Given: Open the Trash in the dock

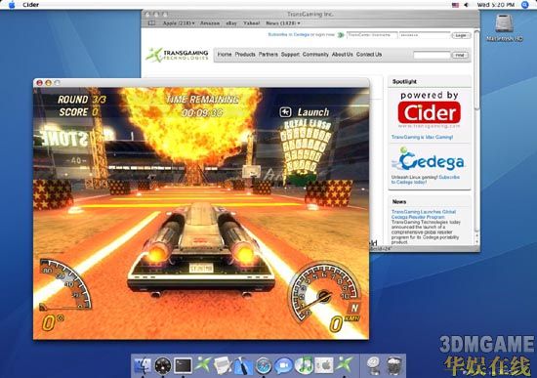Looking at the screenshot, I should (394, 365).
